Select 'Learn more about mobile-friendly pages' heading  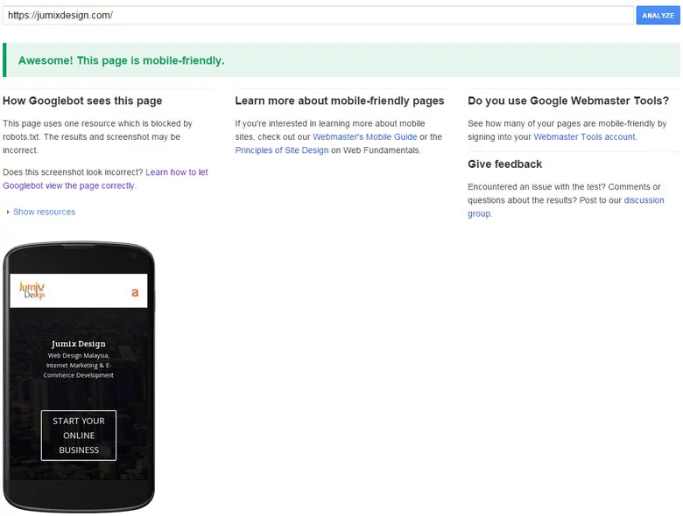point(340,101)
